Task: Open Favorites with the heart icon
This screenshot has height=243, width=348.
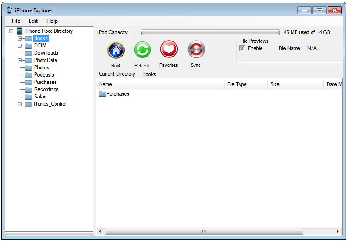Action: click(x=169, y=49)
